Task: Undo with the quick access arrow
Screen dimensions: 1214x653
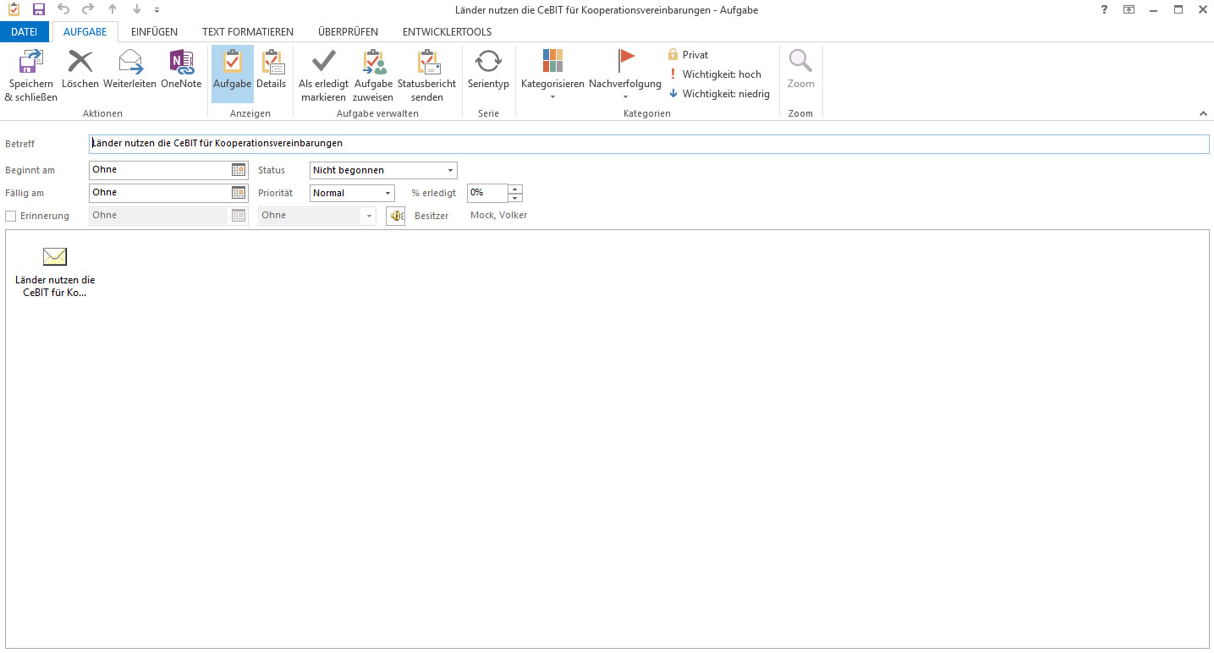Action: (x=63, y=9)
